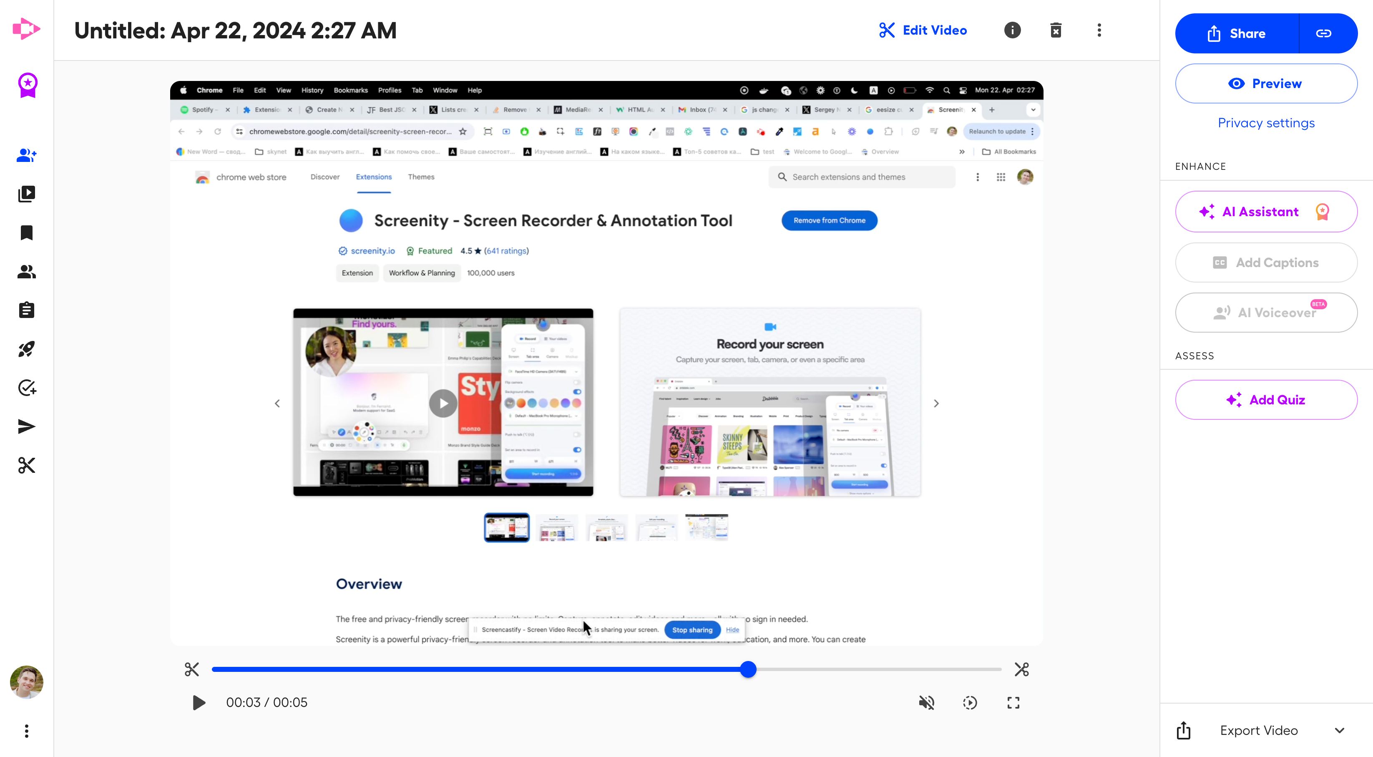Screen dimensions: 1373x757
Task: Expand the Export Video dropdown chevron
Action: [x=1339, y=730]
